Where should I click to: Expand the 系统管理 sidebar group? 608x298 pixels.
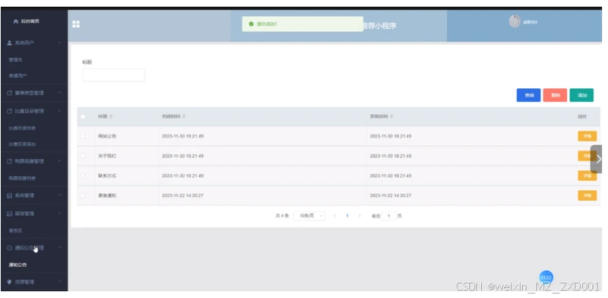tap(60, 195)
